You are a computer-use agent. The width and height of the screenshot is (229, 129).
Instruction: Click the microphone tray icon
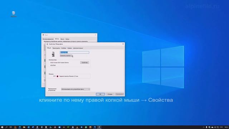point(206,127)
